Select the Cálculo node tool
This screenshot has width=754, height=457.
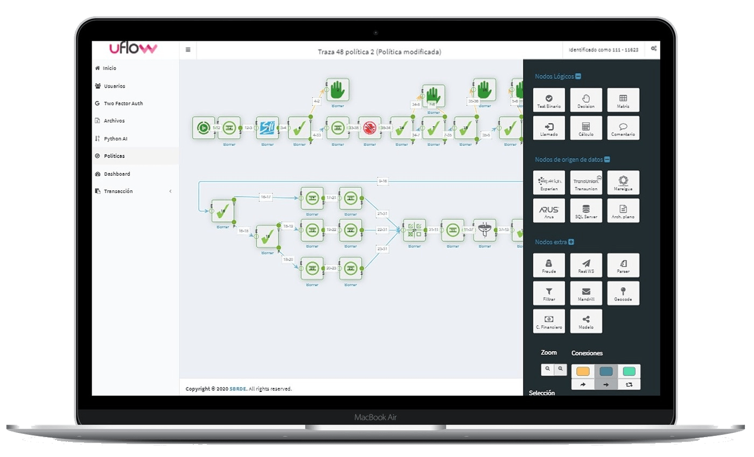click(x=586, y=127)
